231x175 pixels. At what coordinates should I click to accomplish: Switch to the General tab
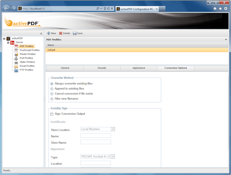[x=65, y=68]
